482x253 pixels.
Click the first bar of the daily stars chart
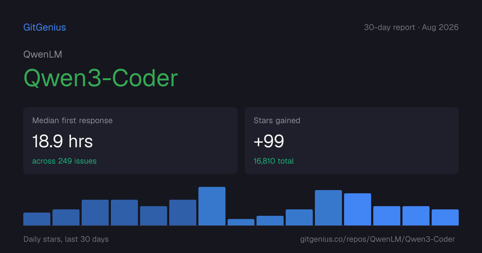pos(37,219)
